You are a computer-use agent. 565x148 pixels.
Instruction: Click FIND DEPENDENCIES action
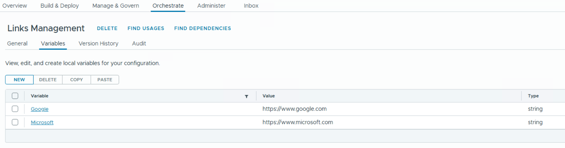coord(203,28)
